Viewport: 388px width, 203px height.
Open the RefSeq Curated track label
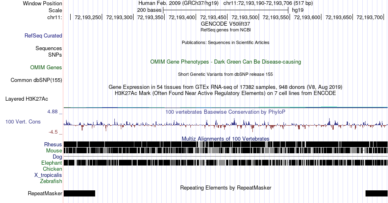pos(43,35)
